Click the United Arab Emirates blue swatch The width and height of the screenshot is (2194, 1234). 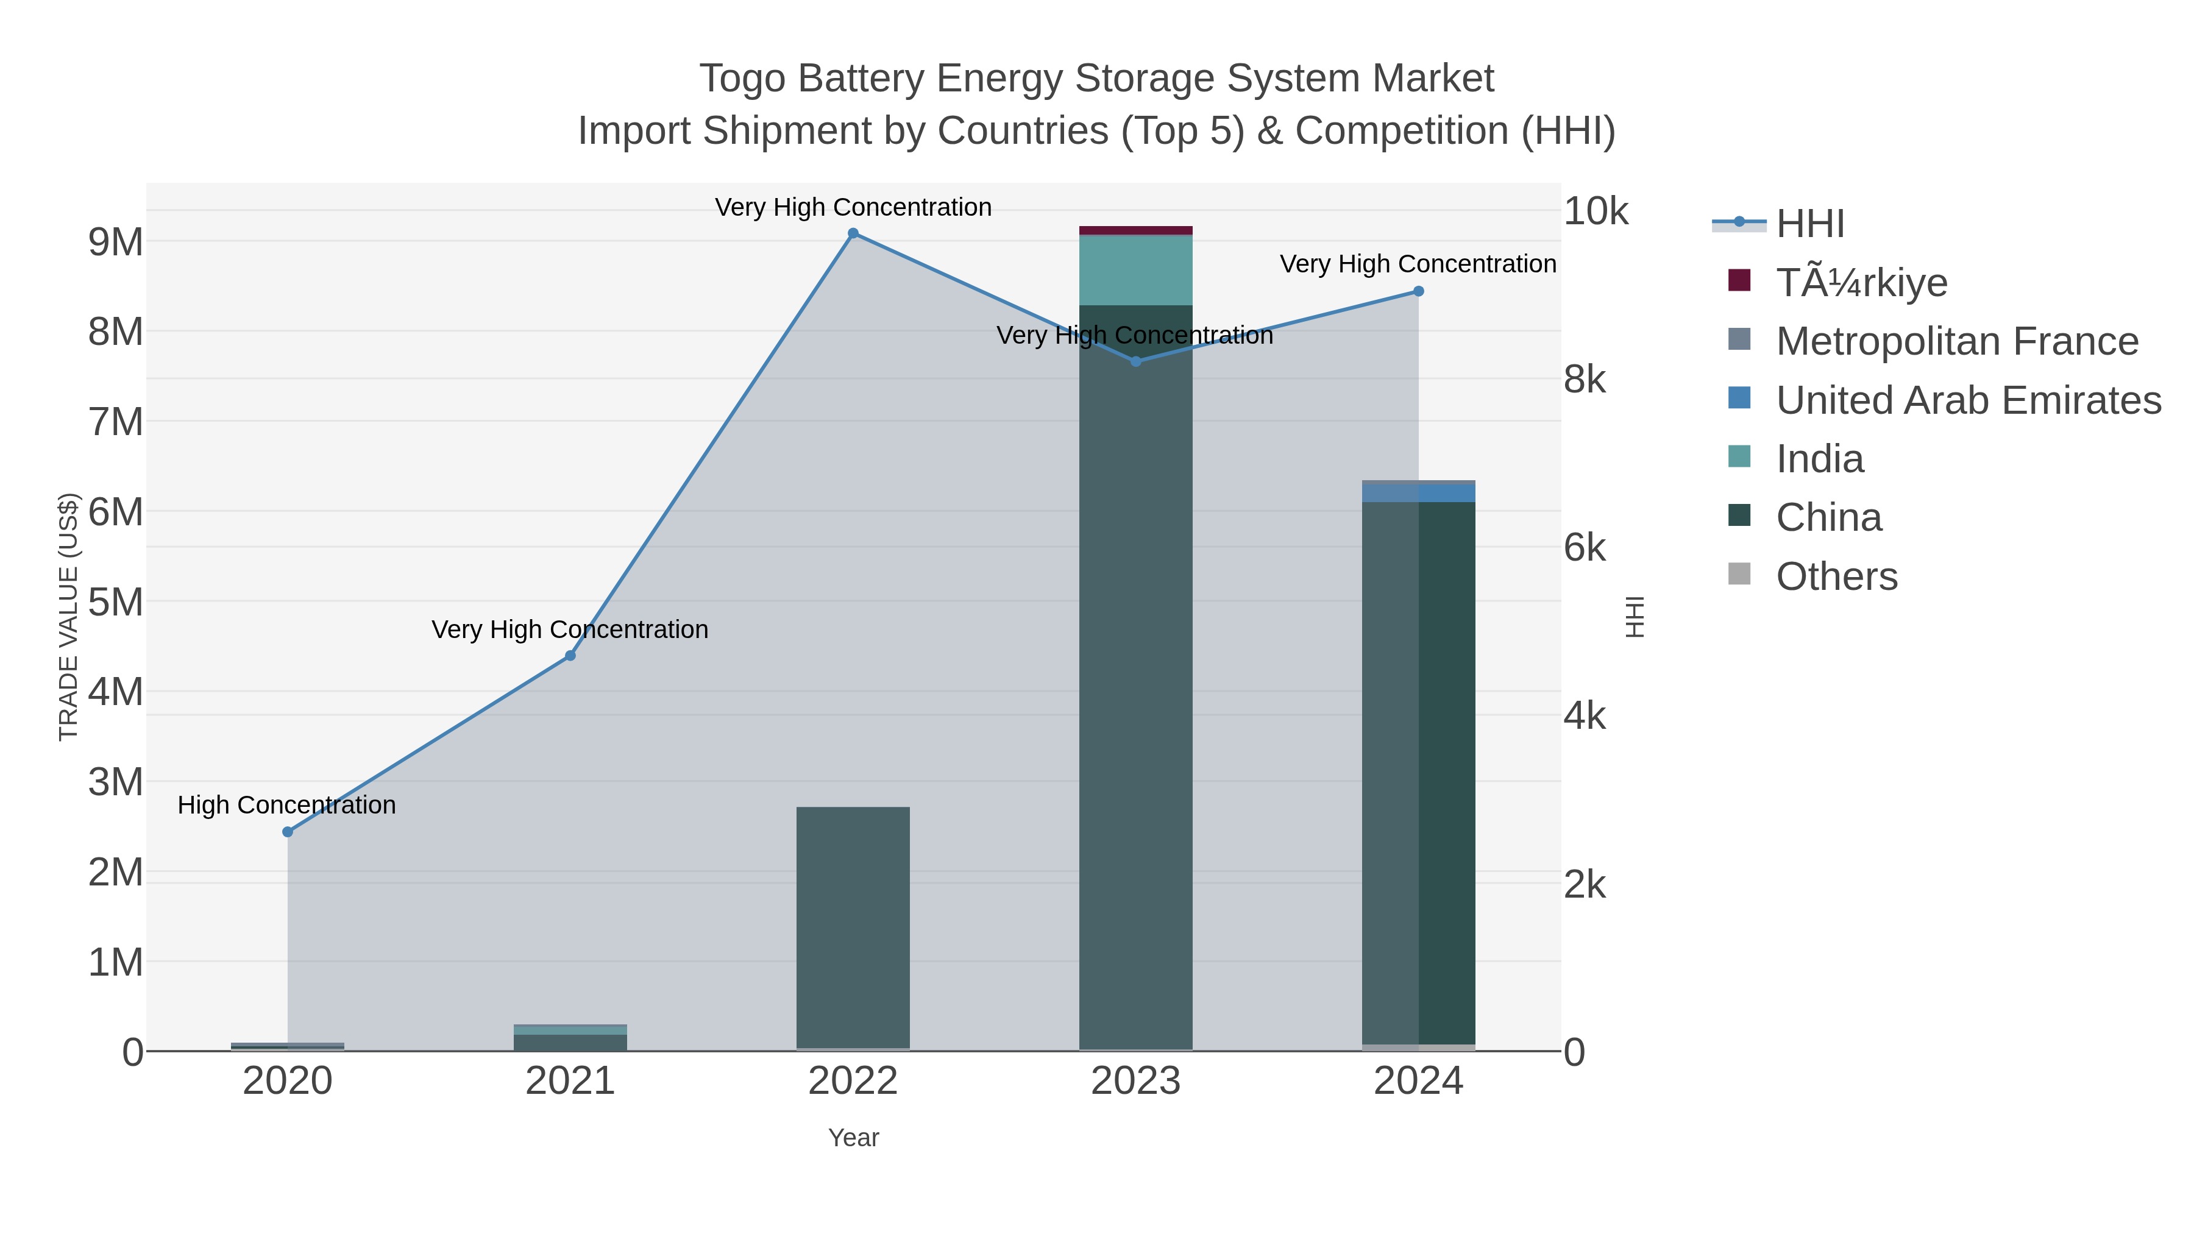point(1739,398)
